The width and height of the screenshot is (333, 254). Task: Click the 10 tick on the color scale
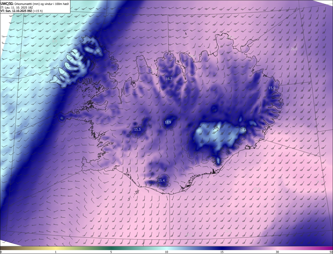point(166,252)
